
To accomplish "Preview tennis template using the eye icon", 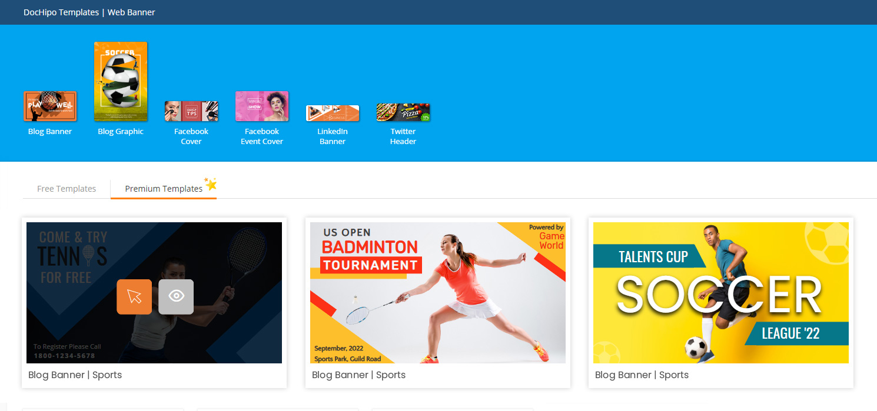I will coord(176,297).
